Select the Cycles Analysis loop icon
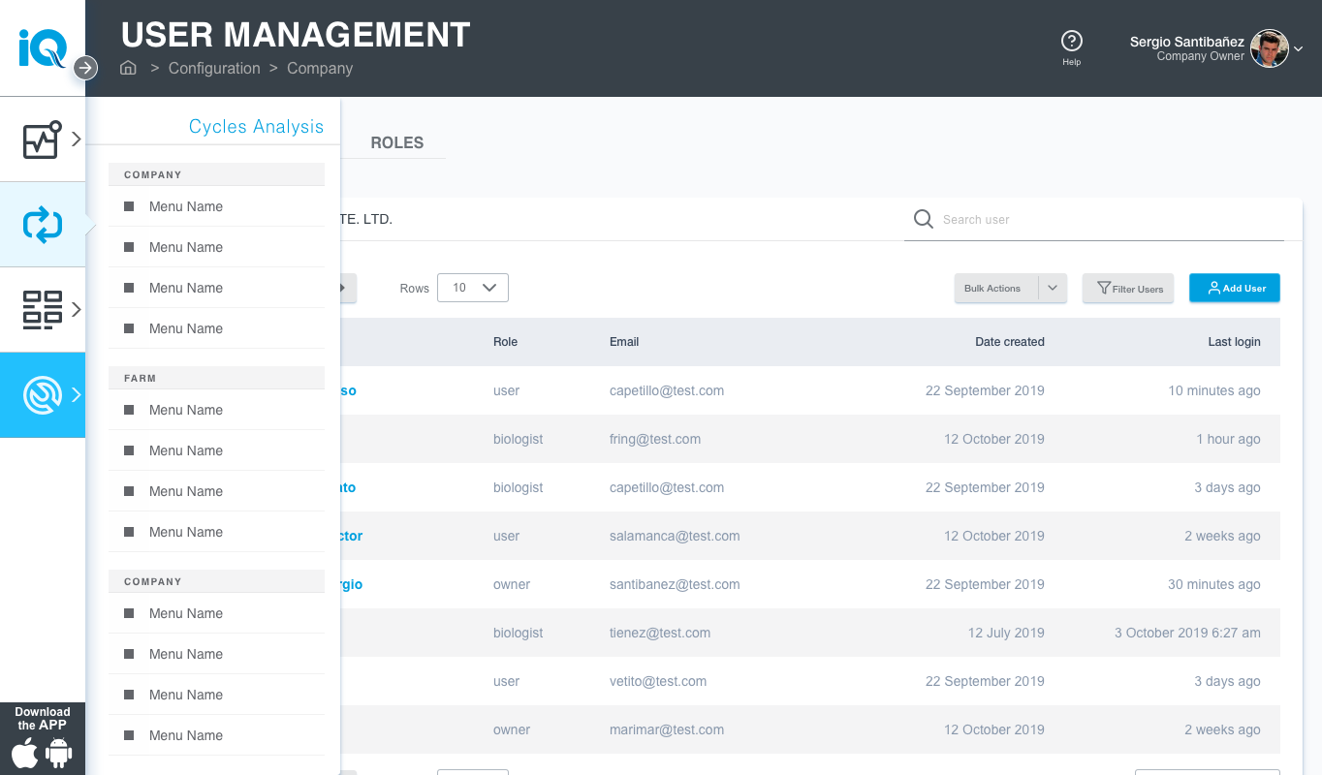Screen dimensions: 1322x775 tap(42, 225)
